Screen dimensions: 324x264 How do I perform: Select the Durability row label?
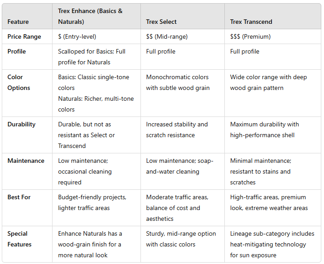pyautogui.click(x=21, y=124)
